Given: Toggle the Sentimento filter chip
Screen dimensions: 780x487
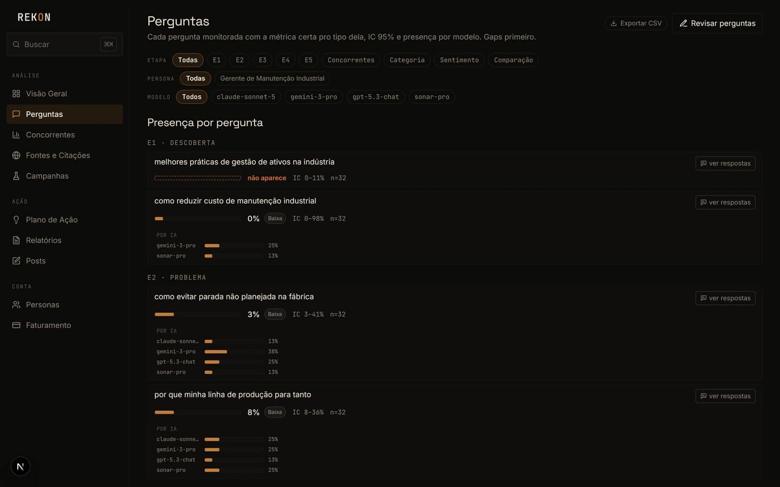Looking at the screenshot, I should [459, 60].
